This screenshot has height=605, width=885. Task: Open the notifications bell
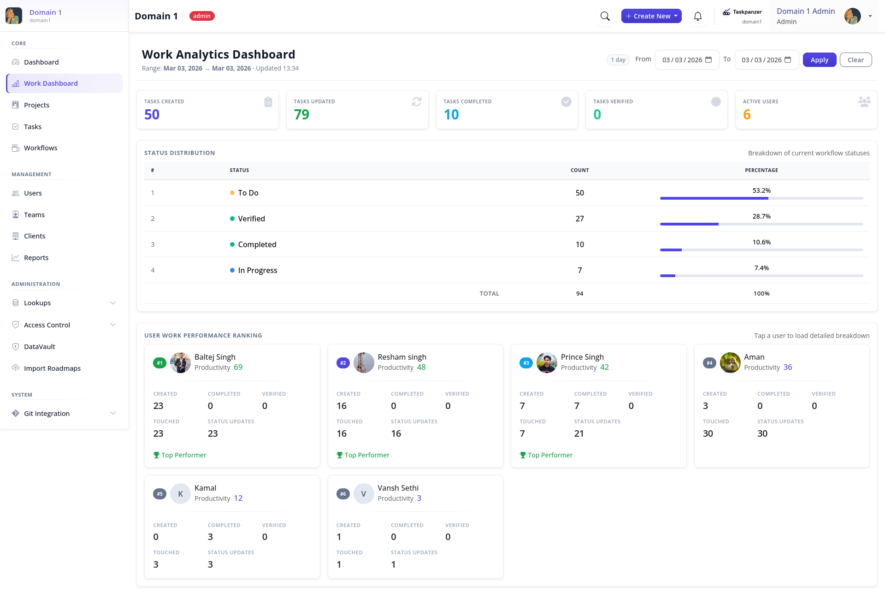coord(698,17)
